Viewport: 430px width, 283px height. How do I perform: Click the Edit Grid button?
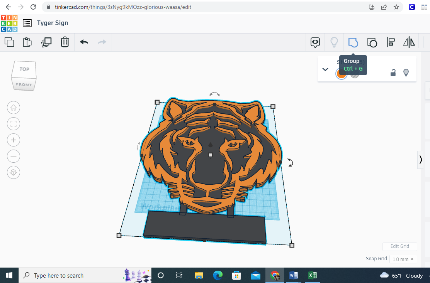[x=399, y=246]
